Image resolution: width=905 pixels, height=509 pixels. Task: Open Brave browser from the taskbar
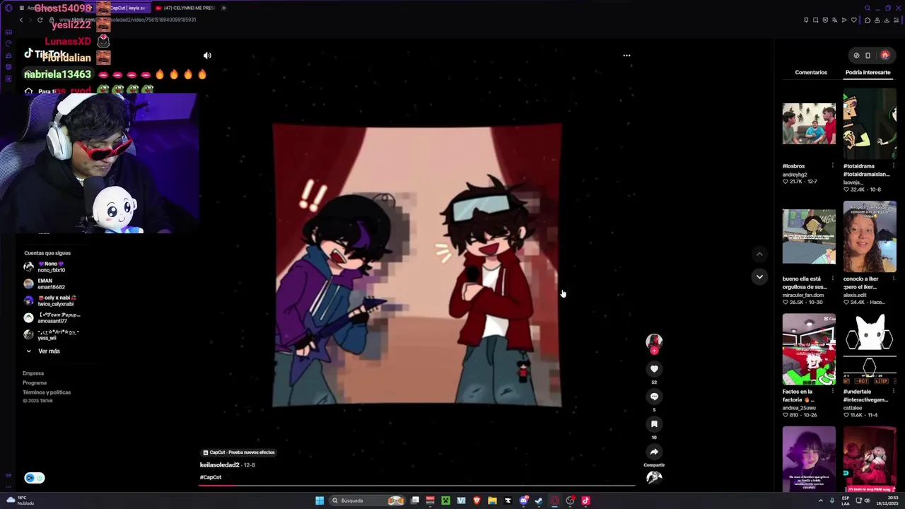(x=477, y=501)
